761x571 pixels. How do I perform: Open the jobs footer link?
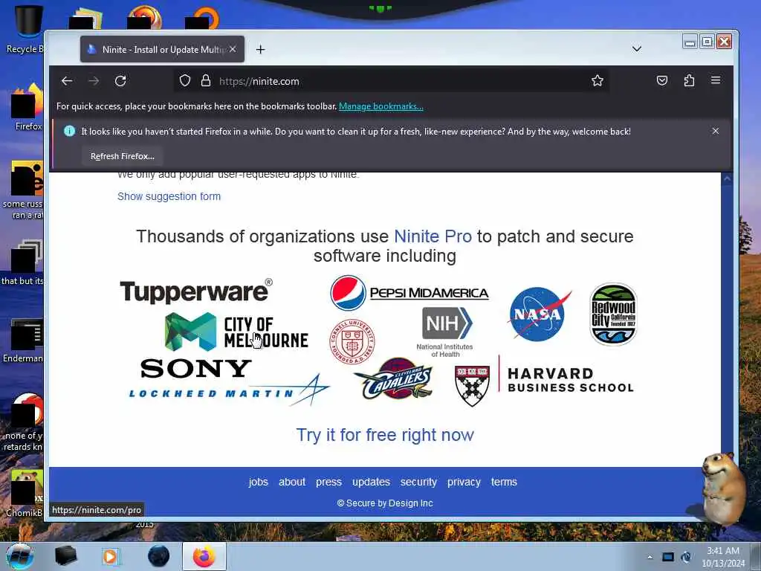click(258, 482)
